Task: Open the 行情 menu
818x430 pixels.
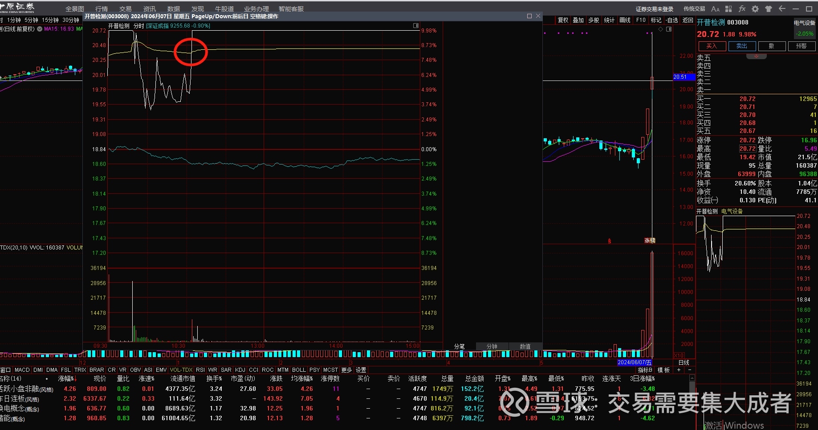Action: (102, 9)
